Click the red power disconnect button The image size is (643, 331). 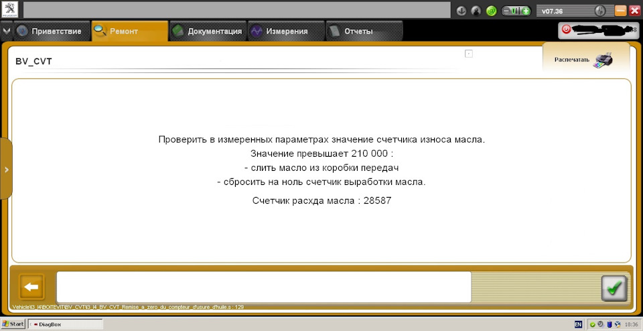click(567, 29)
